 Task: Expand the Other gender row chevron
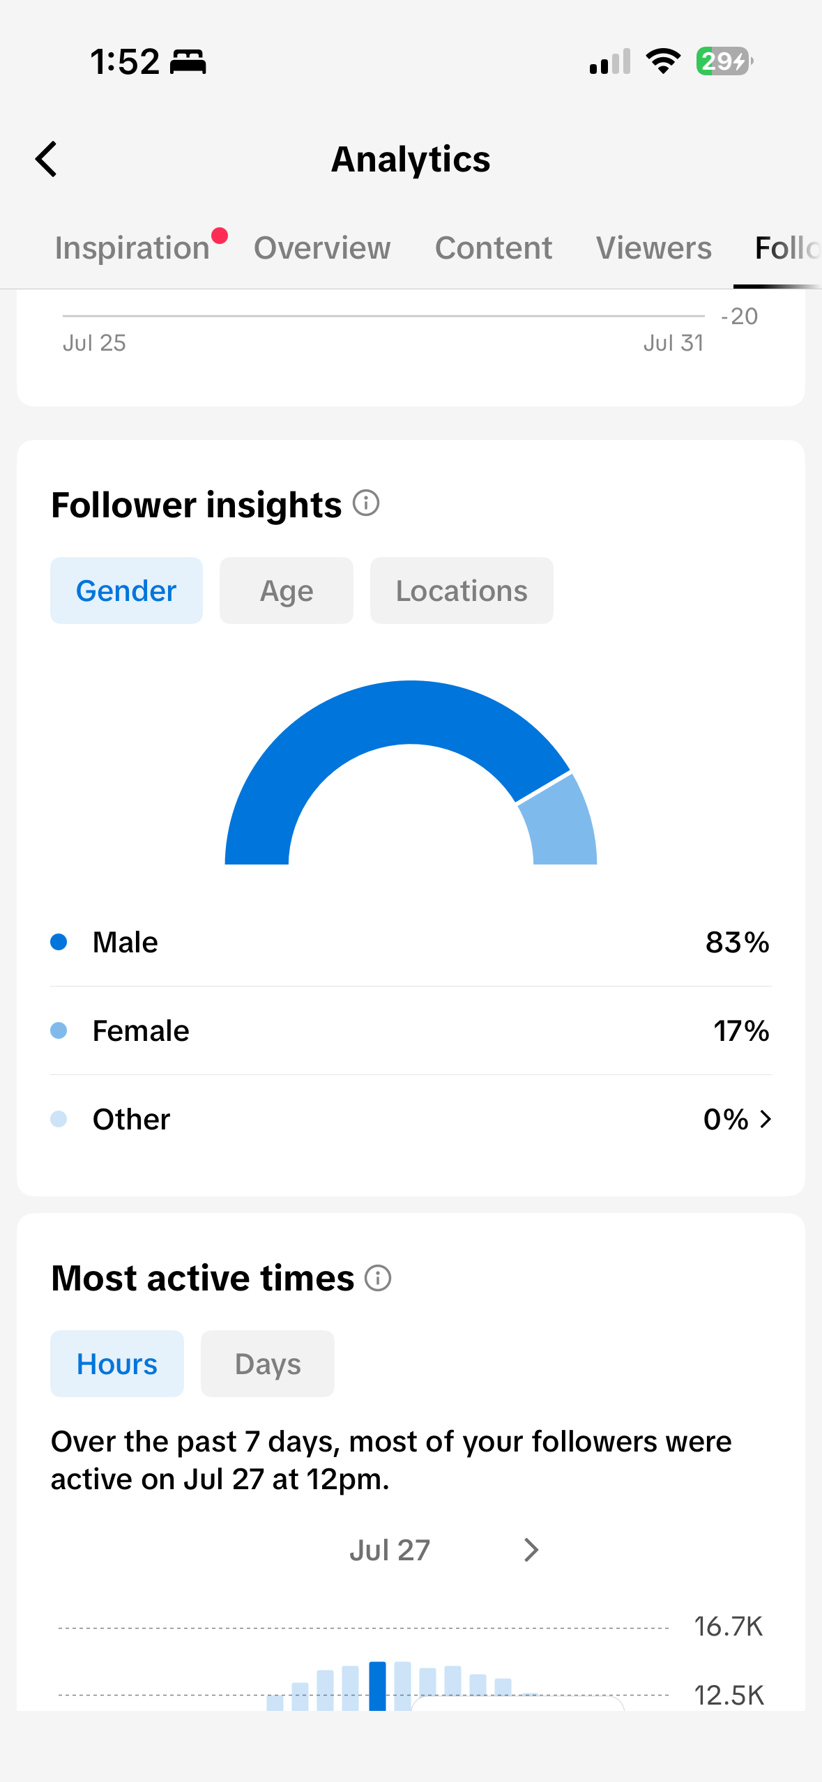pos(766,1119)
